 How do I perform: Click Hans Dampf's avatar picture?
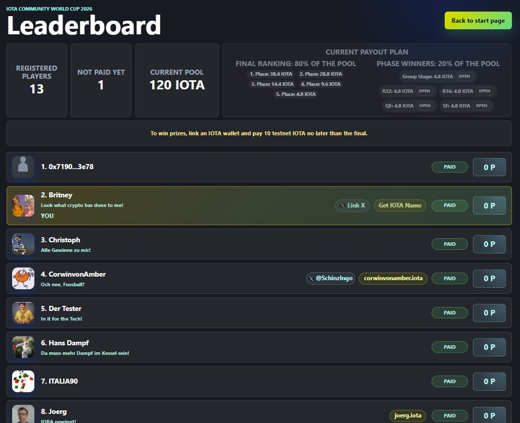coord(23,347)
